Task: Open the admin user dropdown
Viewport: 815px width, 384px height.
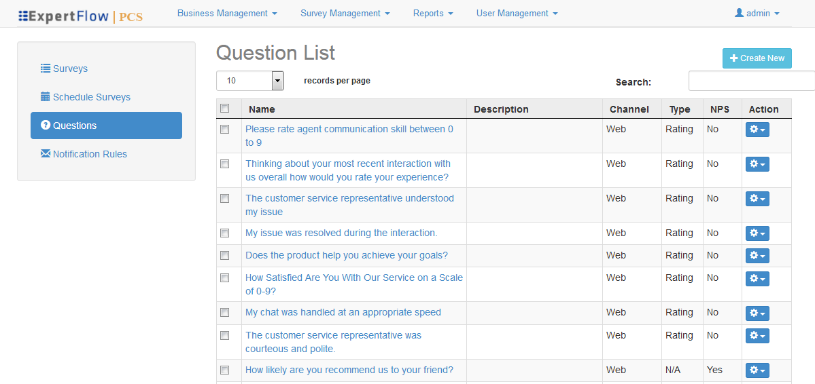Action: [x=757, y=13]
